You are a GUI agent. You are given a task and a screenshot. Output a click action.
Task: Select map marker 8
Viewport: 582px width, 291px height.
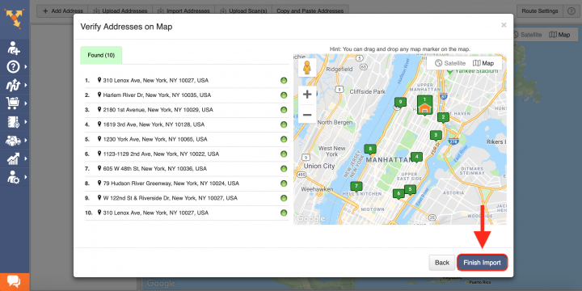pos(370,150)
